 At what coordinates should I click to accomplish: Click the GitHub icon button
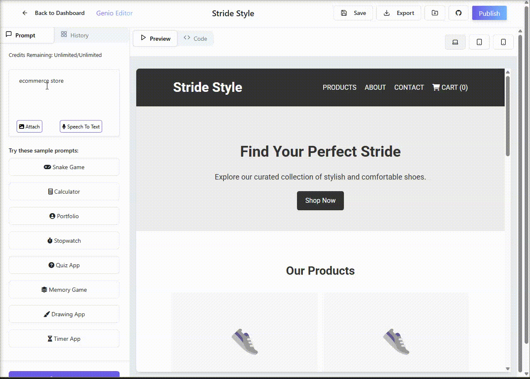pyautogui.click(x=459, y=13)
